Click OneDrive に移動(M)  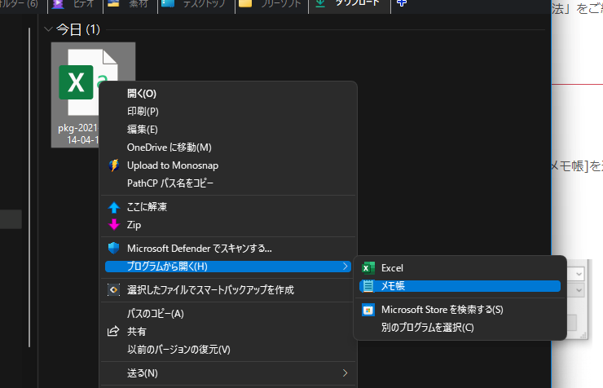click(169, 148)
